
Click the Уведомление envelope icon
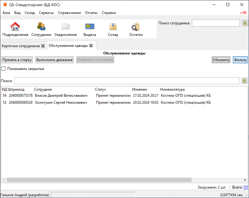click(x=66, y=27)
